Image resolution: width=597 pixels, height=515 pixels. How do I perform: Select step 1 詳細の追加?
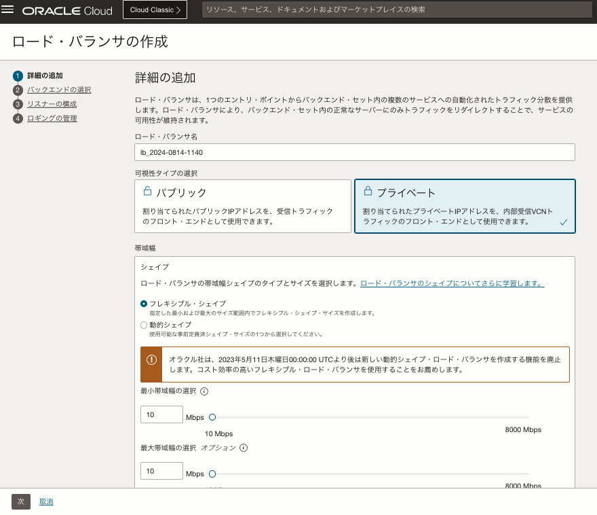coord(45,75)
